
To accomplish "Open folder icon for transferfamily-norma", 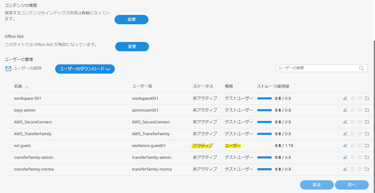I will click(x=367, y=169).
